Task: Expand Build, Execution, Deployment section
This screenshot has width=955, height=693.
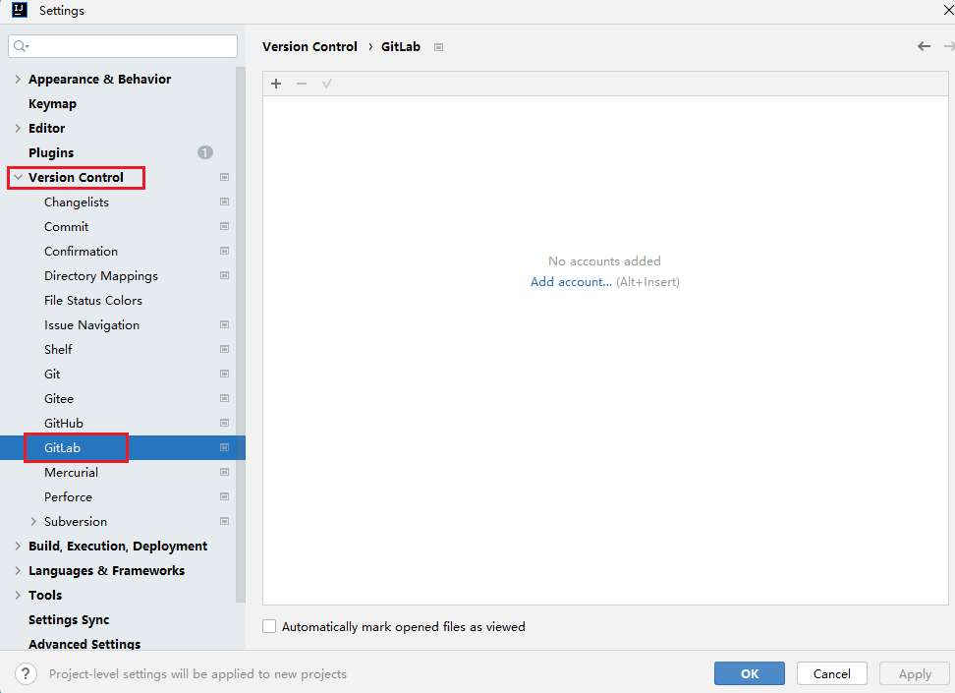Action: point(18,547)
